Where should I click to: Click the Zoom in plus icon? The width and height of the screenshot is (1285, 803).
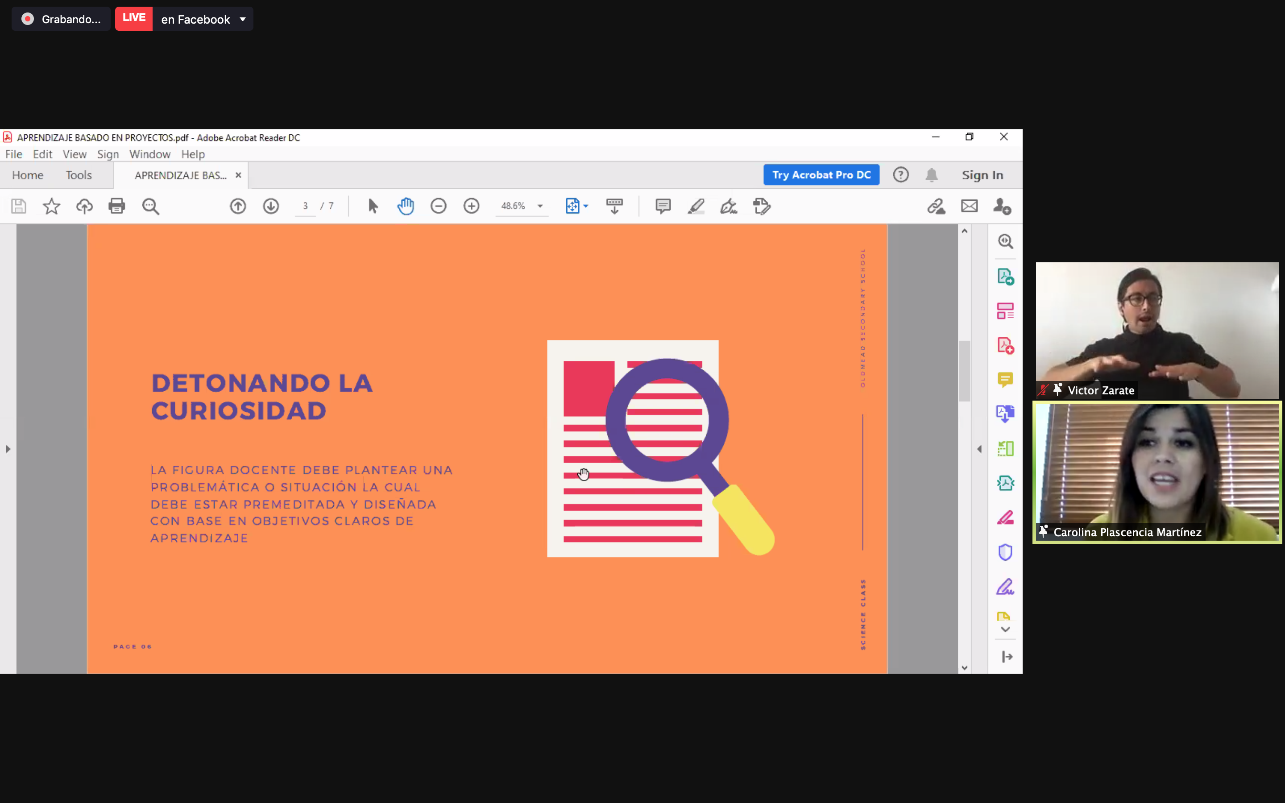pos(472,206)
